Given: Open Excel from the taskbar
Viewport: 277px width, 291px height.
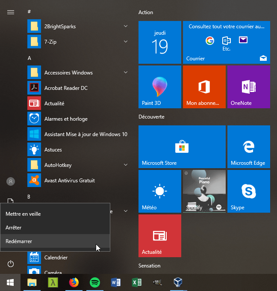Looking at the screenshot, I should [x=137, y=282].
